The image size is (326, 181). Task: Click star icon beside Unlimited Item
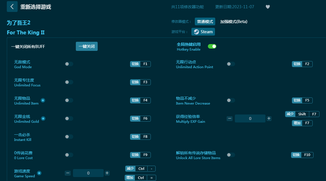[x=43, y=100]
